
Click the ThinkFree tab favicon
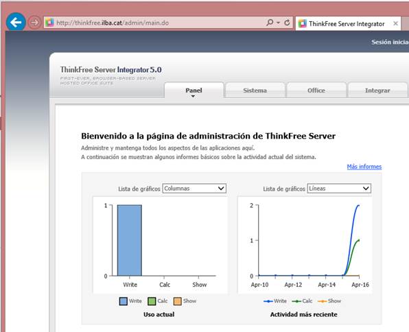pos(303,23)
